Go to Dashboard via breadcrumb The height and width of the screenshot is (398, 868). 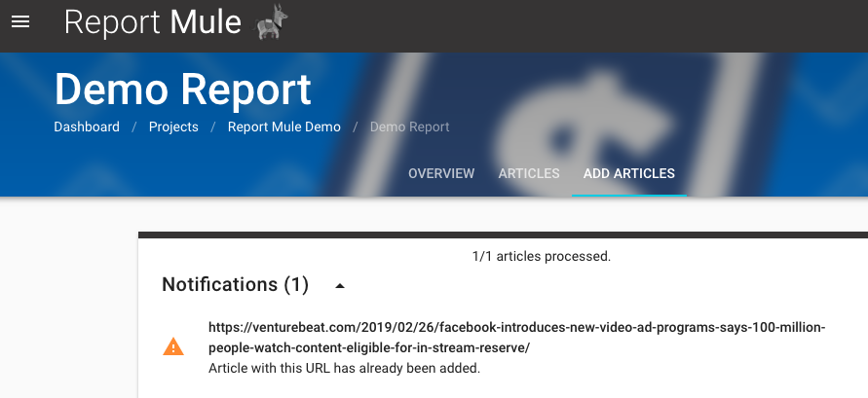tap(87, 127)
